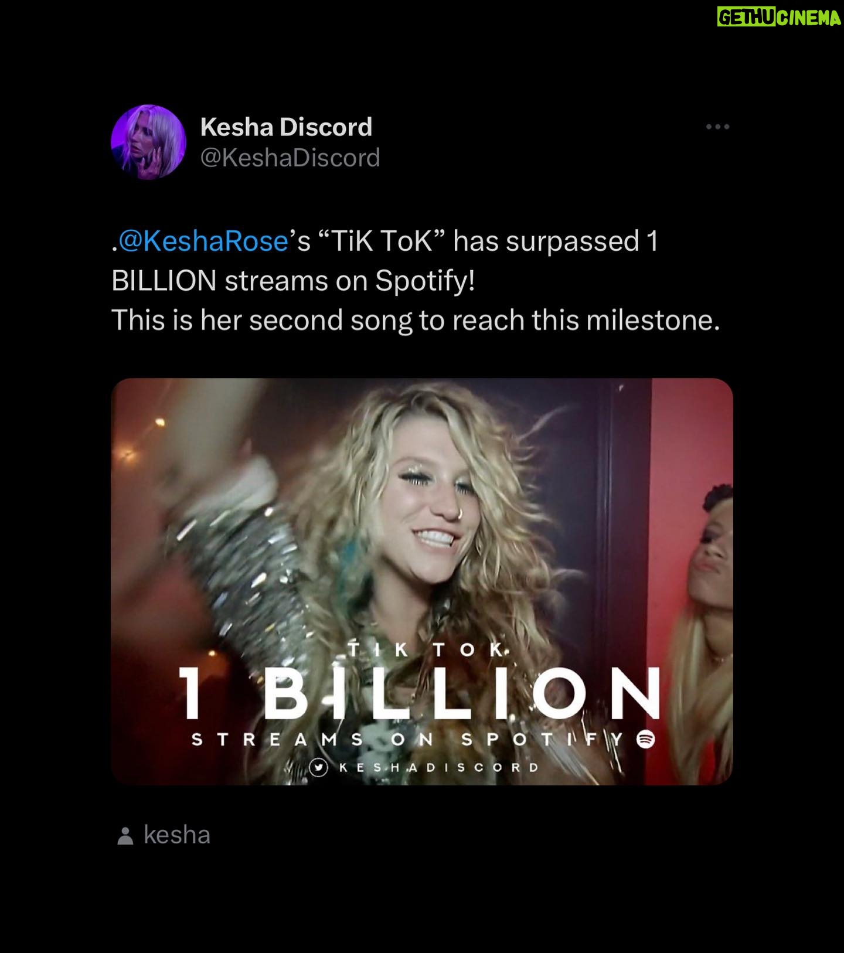Click the 'second song to reach this milestone' line

(485, 321)
